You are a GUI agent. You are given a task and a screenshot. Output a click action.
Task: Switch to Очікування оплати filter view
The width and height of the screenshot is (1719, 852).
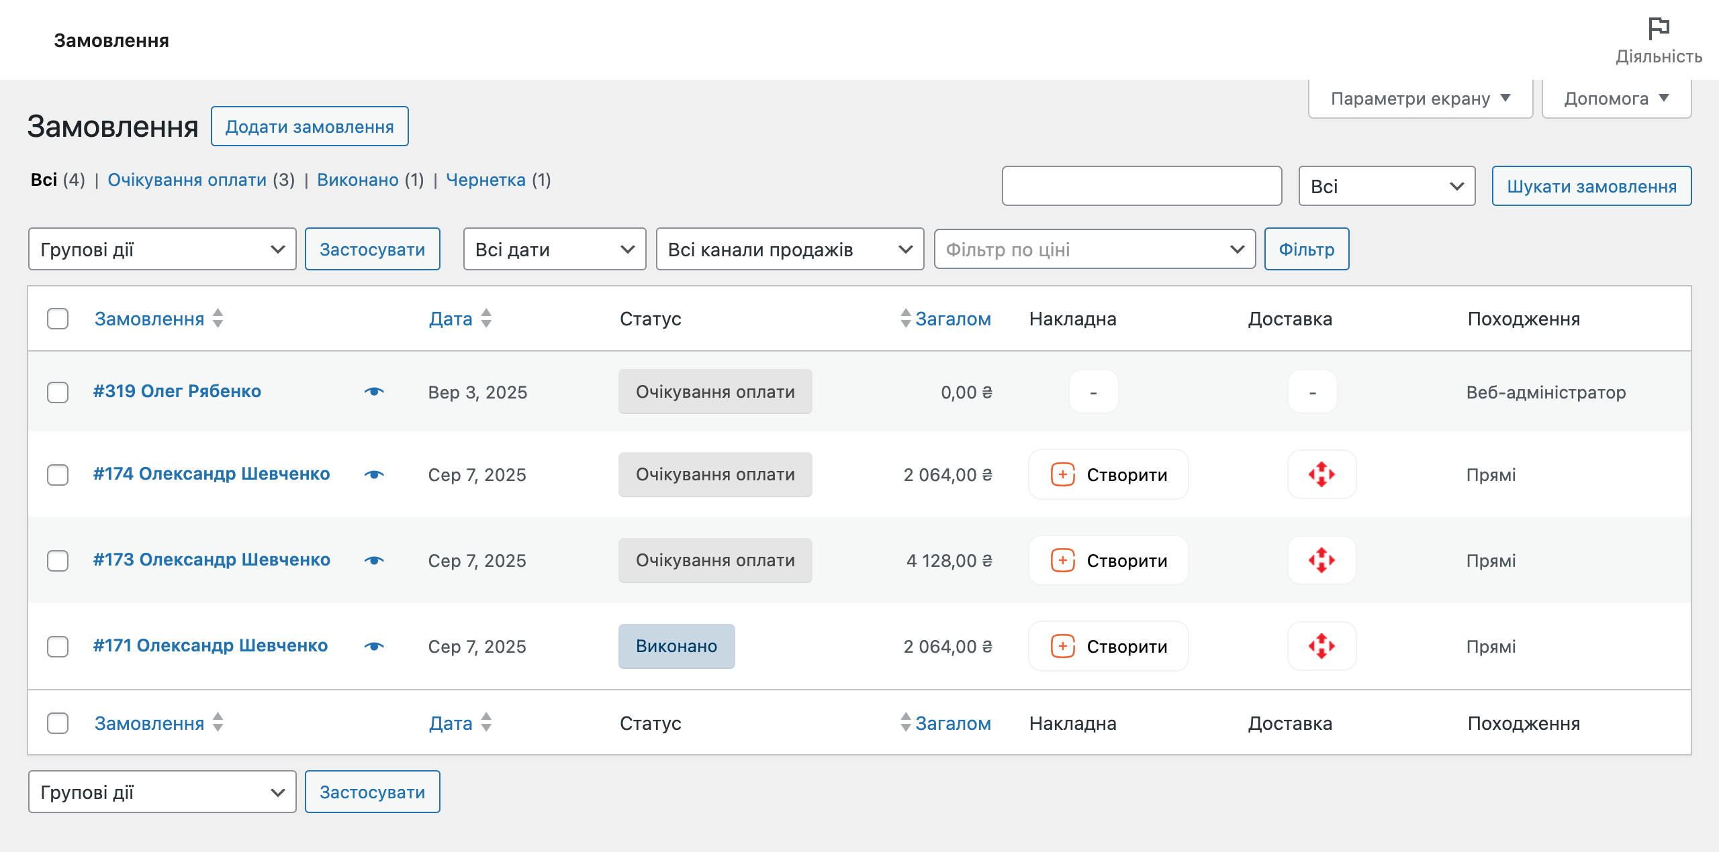pos(188,180)
